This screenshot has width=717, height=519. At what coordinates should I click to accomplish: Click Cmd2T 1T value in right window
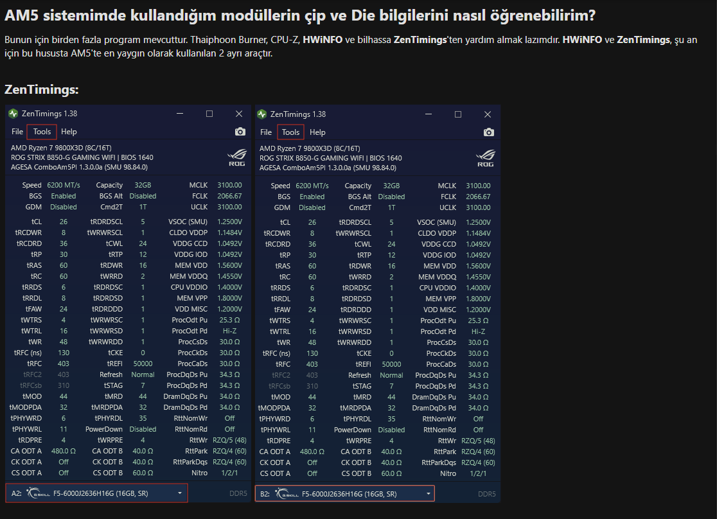(391, 207)
